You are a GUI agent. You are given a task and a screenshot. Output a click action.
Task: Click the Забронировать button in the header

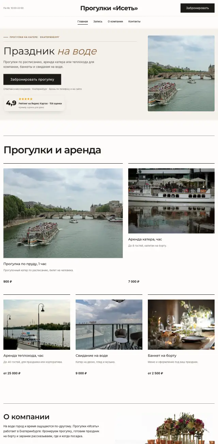[198, 8]
